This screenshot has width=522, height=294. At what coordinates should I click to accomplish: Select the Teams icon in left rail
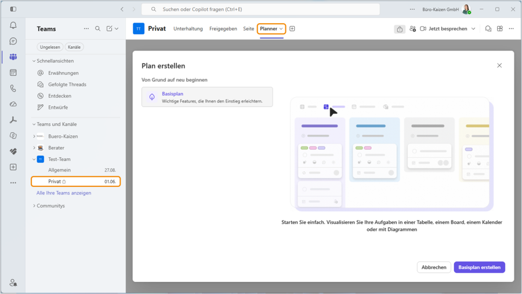(13, 57)
